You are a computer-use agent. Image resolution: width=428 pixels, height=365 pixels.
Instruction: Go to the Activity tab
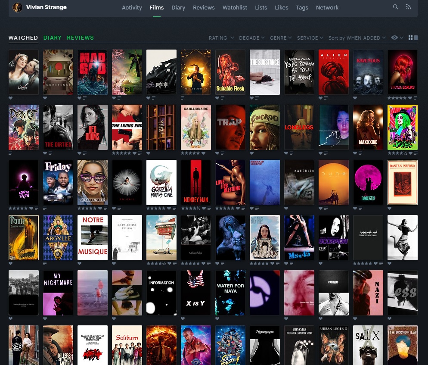coord(132,8)
